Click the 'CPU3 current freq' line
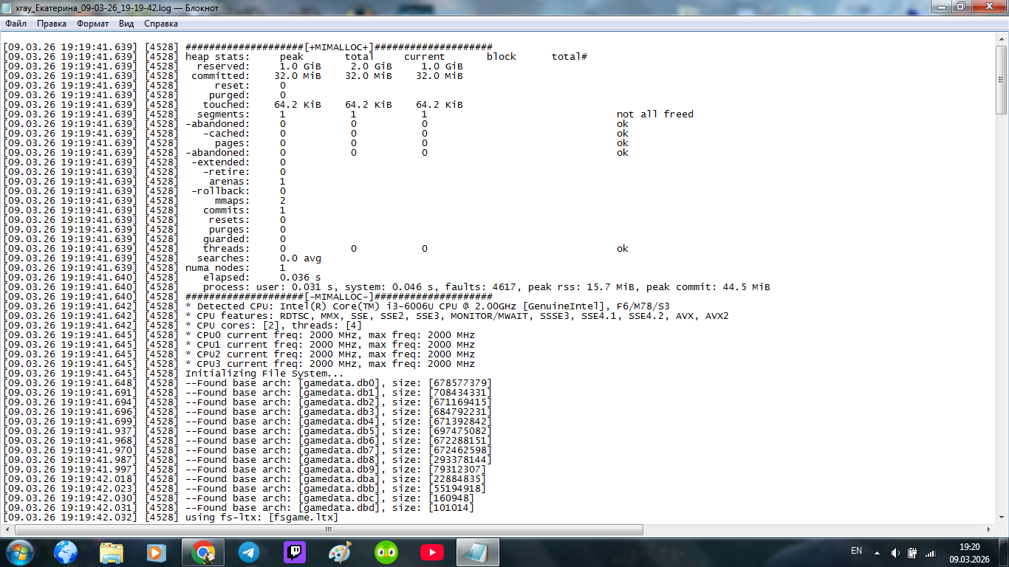 tap(239, 363)
